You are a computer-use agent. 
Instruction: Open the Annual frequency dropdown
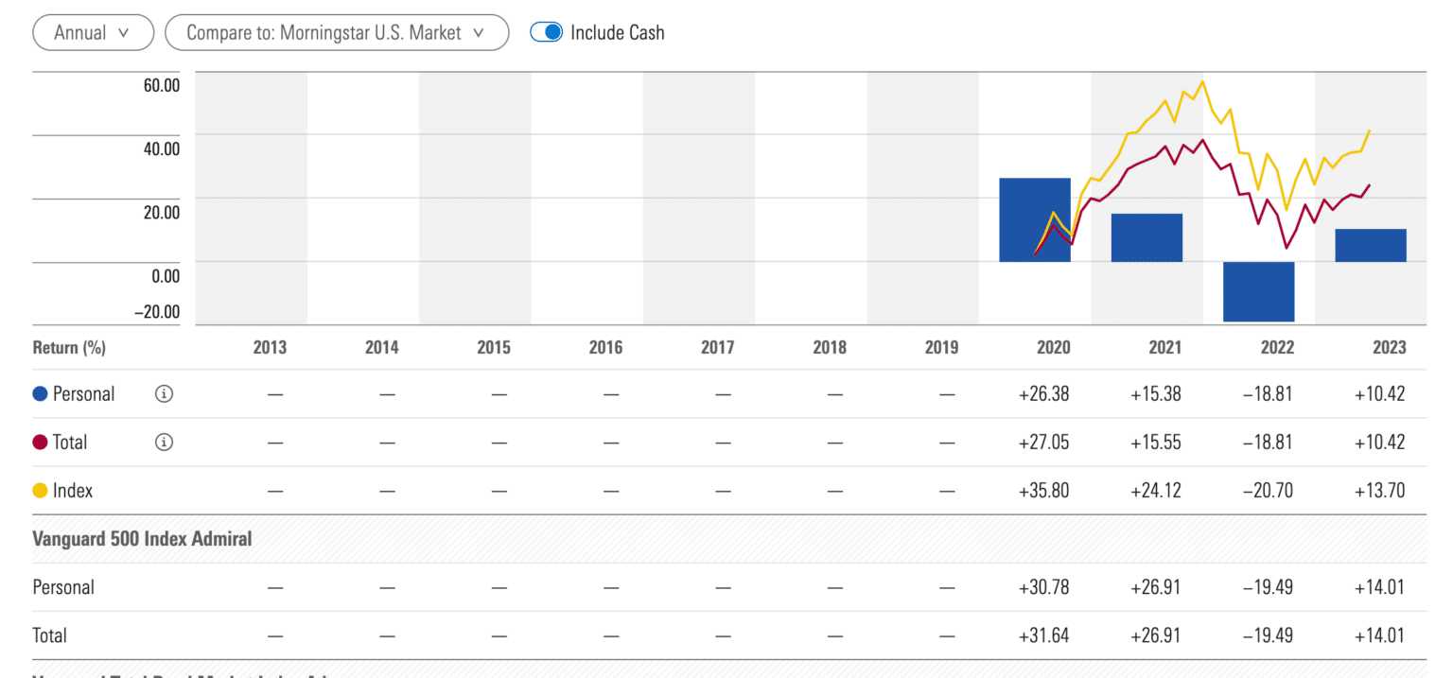pyautogui.click(x=93, y=32)
